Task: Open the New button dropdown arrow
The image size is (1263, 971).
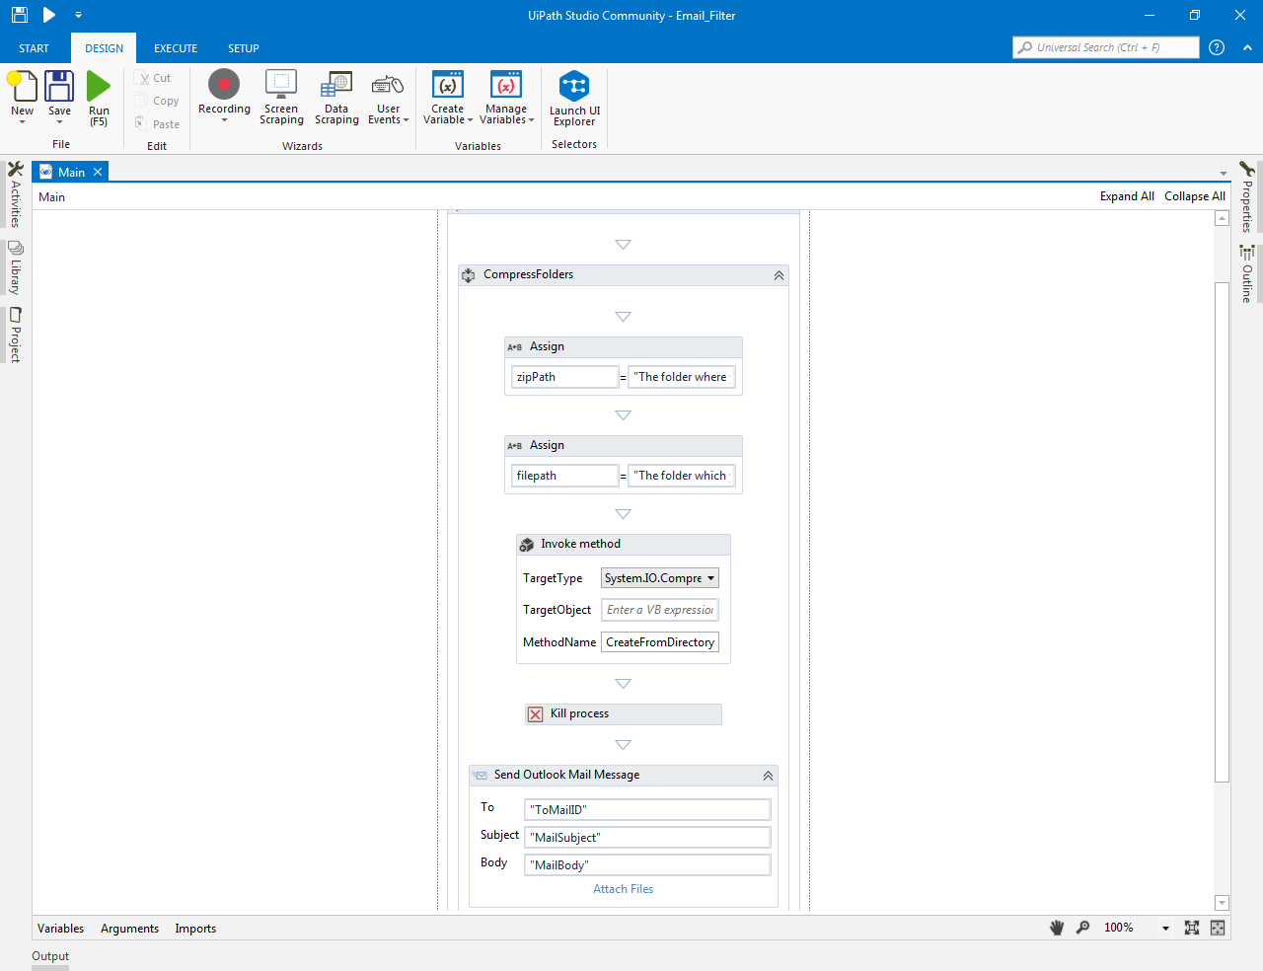Action: (x=23, y=122)
